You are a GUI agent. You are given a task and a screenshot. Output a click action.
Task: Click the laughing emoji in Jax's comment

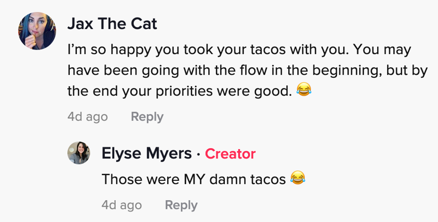point(304,91)
